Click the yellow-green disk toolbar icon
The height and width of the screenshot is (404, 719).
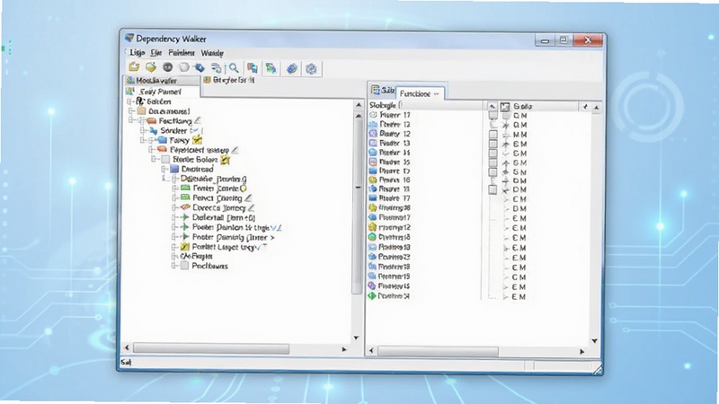coord(151,67)
